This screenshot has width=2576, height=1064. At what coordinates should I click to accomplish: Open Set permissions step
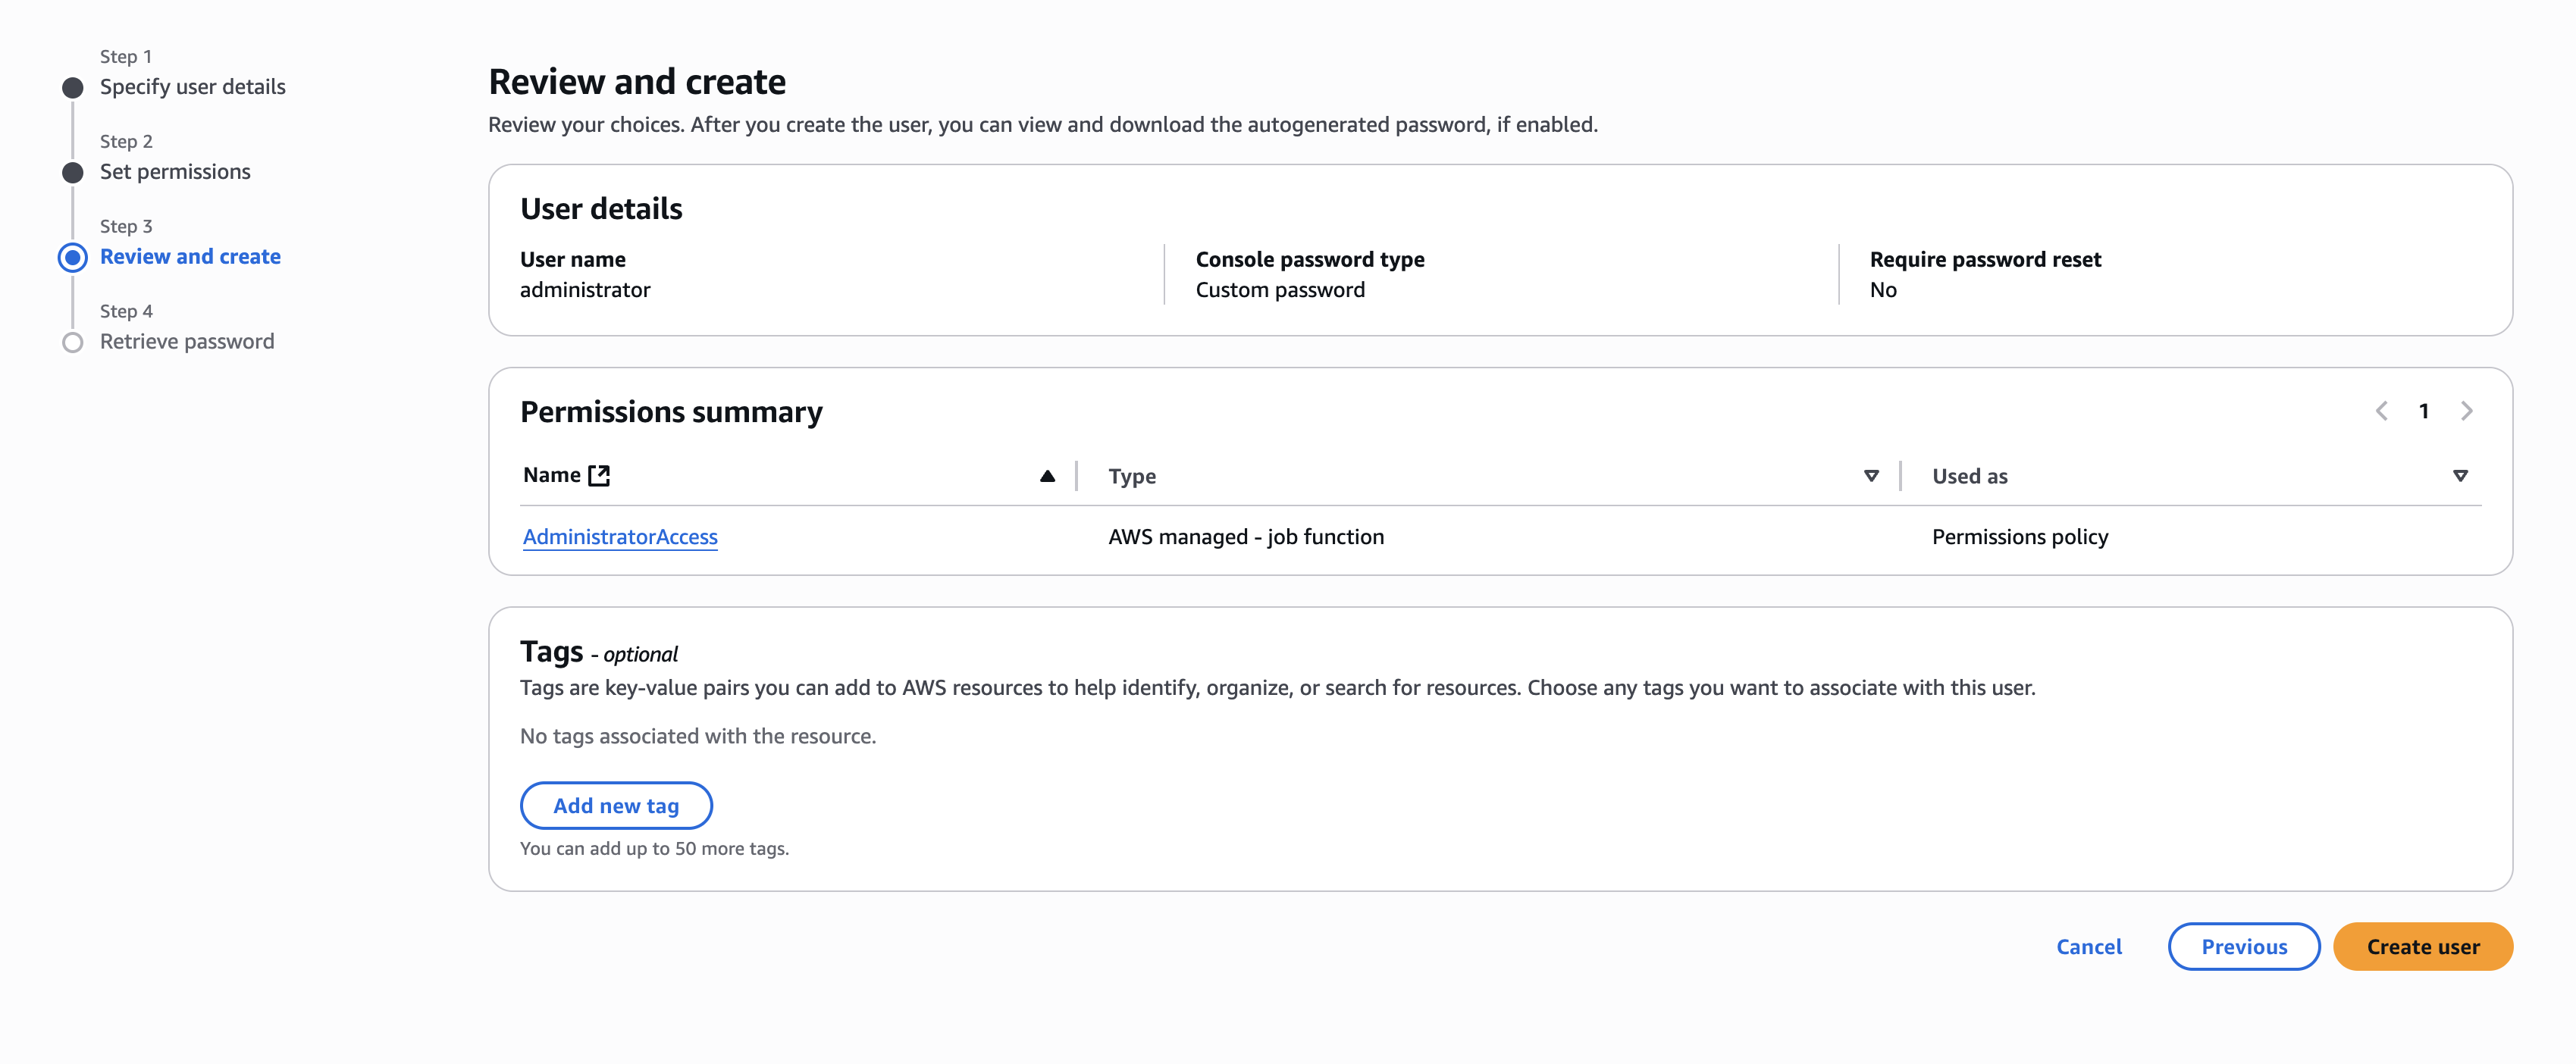[175, 172]
